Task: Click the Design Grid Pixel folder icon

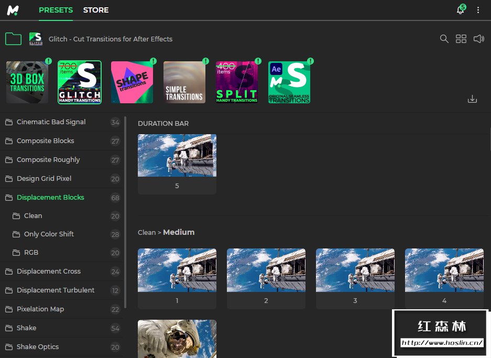Action: (9, 179)
